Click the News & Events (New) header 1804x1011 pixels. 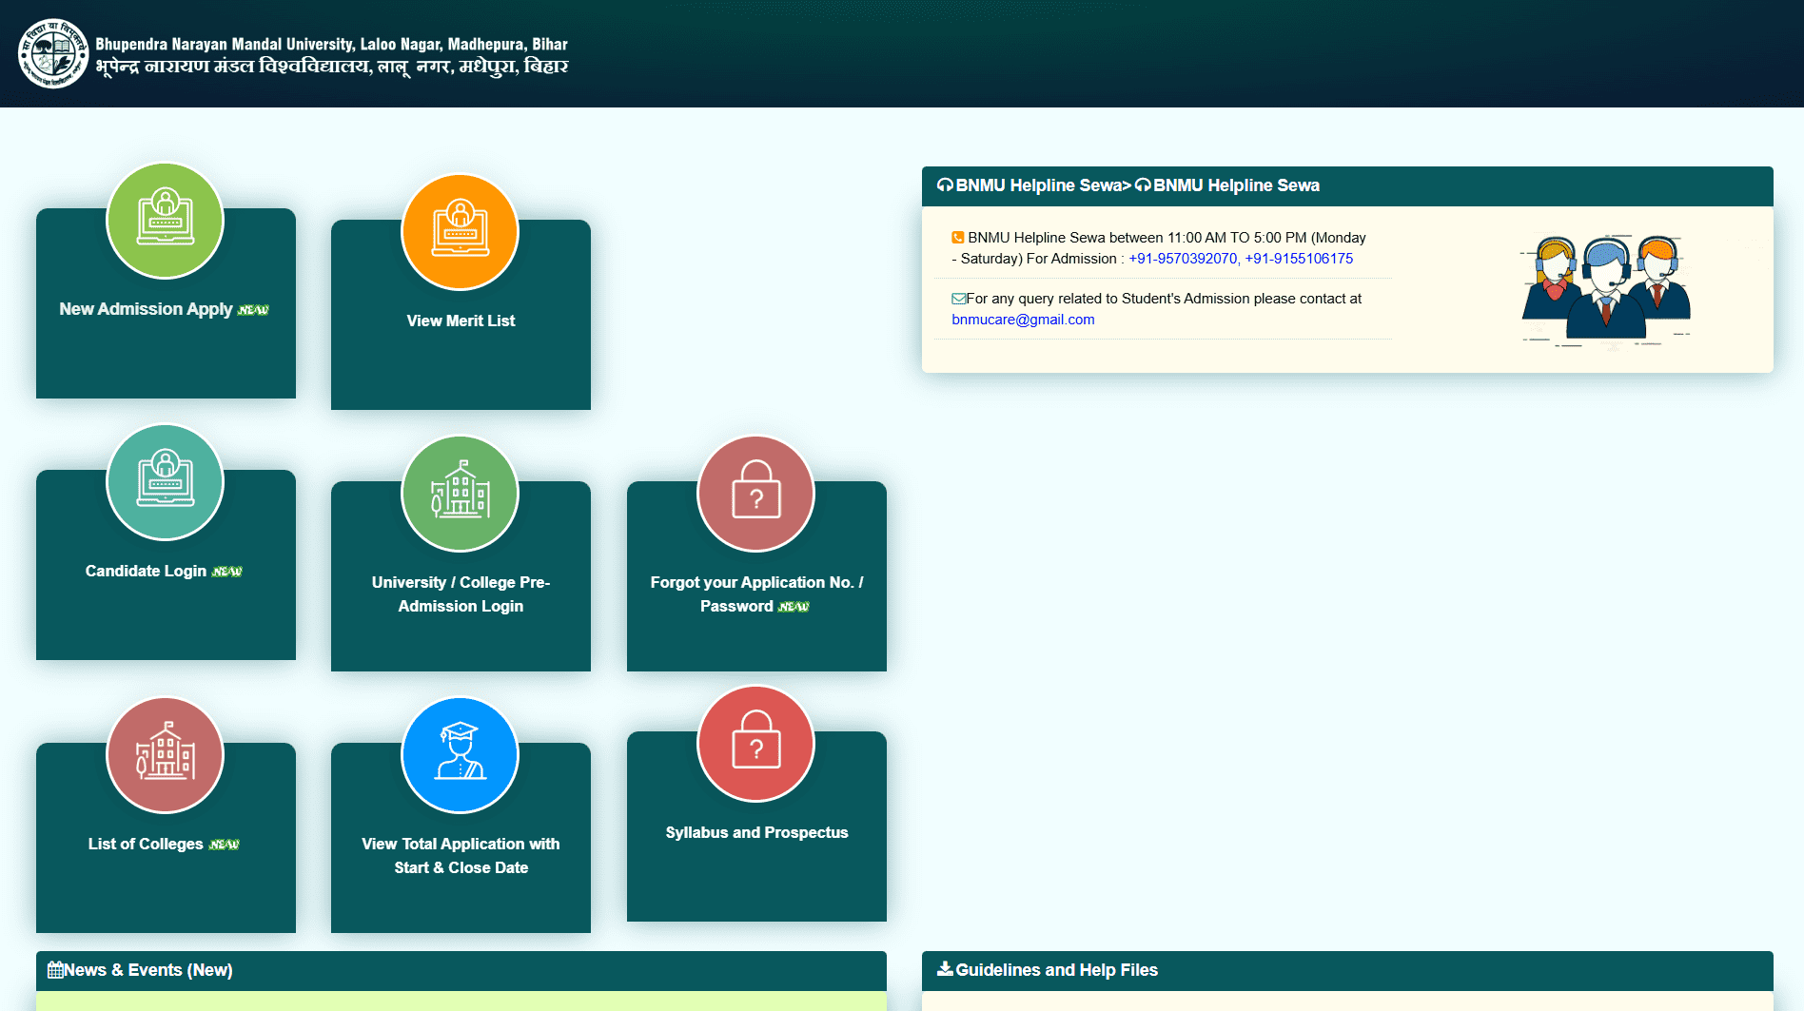point(461,970)
